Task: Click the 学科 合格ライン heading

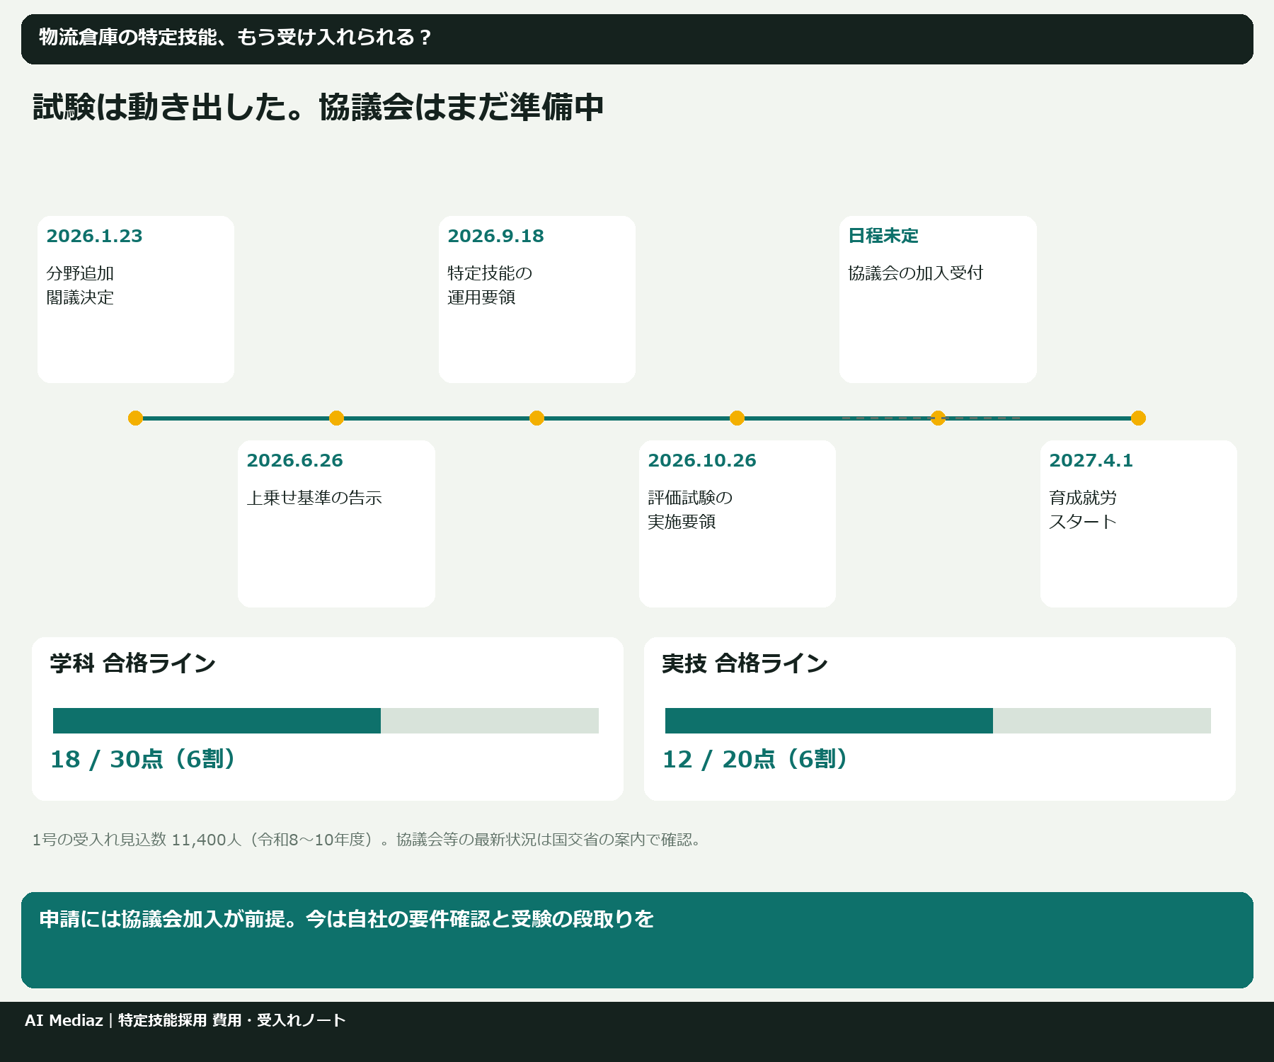Action: coord(133,663)
